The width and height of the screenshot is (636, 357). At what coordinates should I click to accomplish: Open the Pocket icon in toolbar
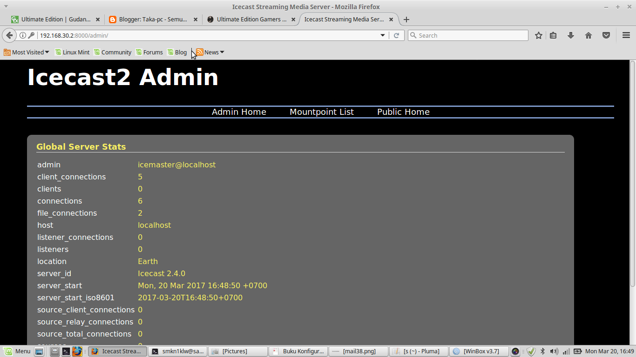(606, 35)
